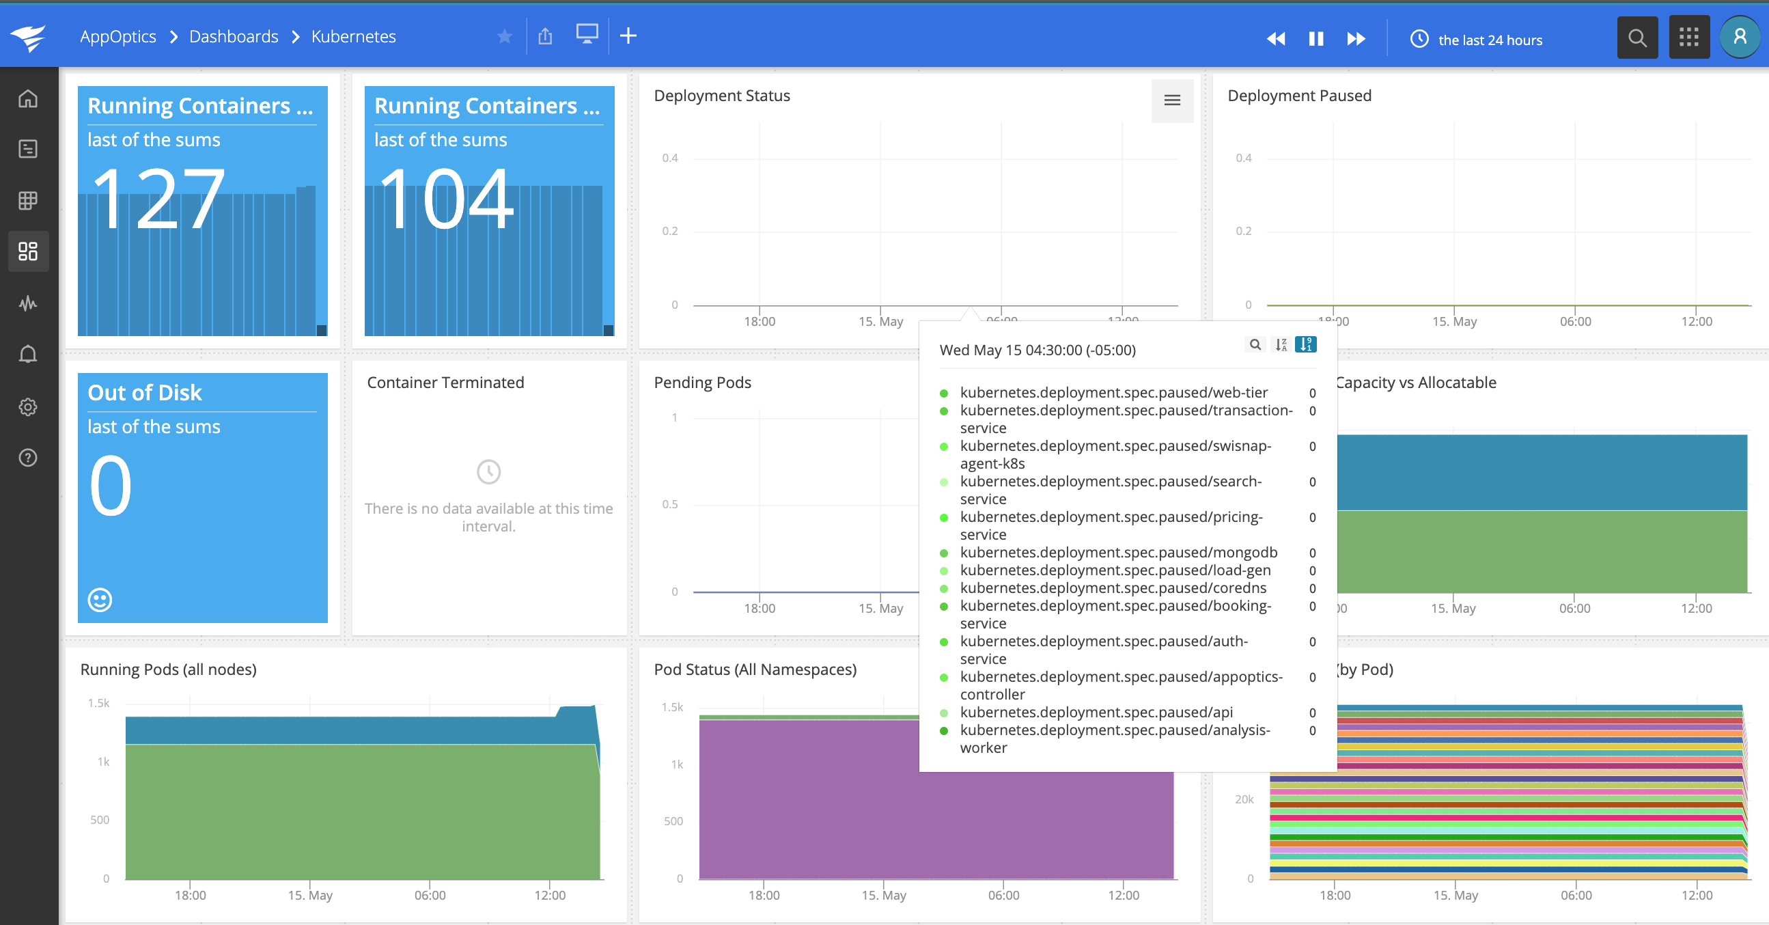The width and height of the screenshot is (1769, 925).
Task: Favorite the Kubernetes dashboard star
Action: [505, 36]
